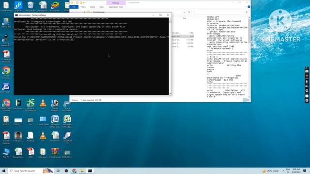The image size is (310, 174).
Task: Open the File tab in File Explorer
Action: (74, 7)
